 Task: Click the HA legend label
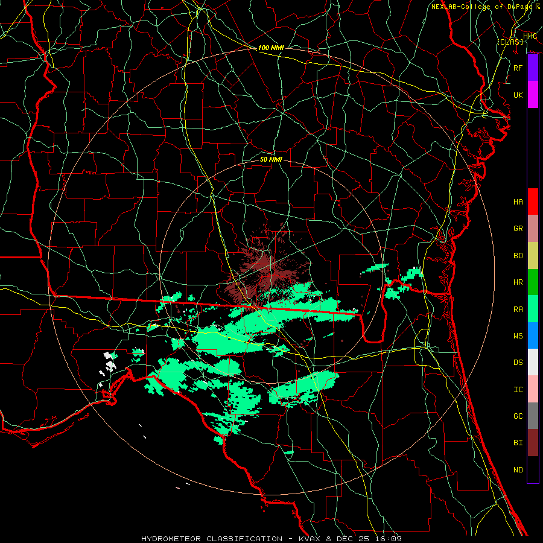coord(518,202)
